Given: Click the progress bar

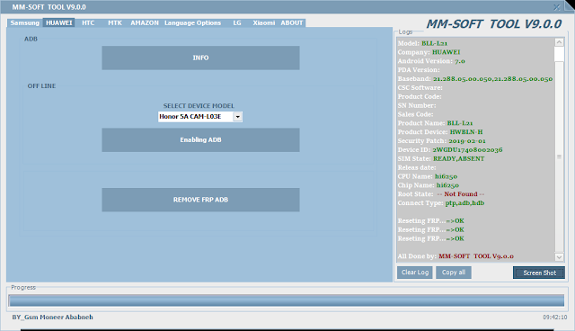Looking at the screenshot, I should tap(287, 300).
